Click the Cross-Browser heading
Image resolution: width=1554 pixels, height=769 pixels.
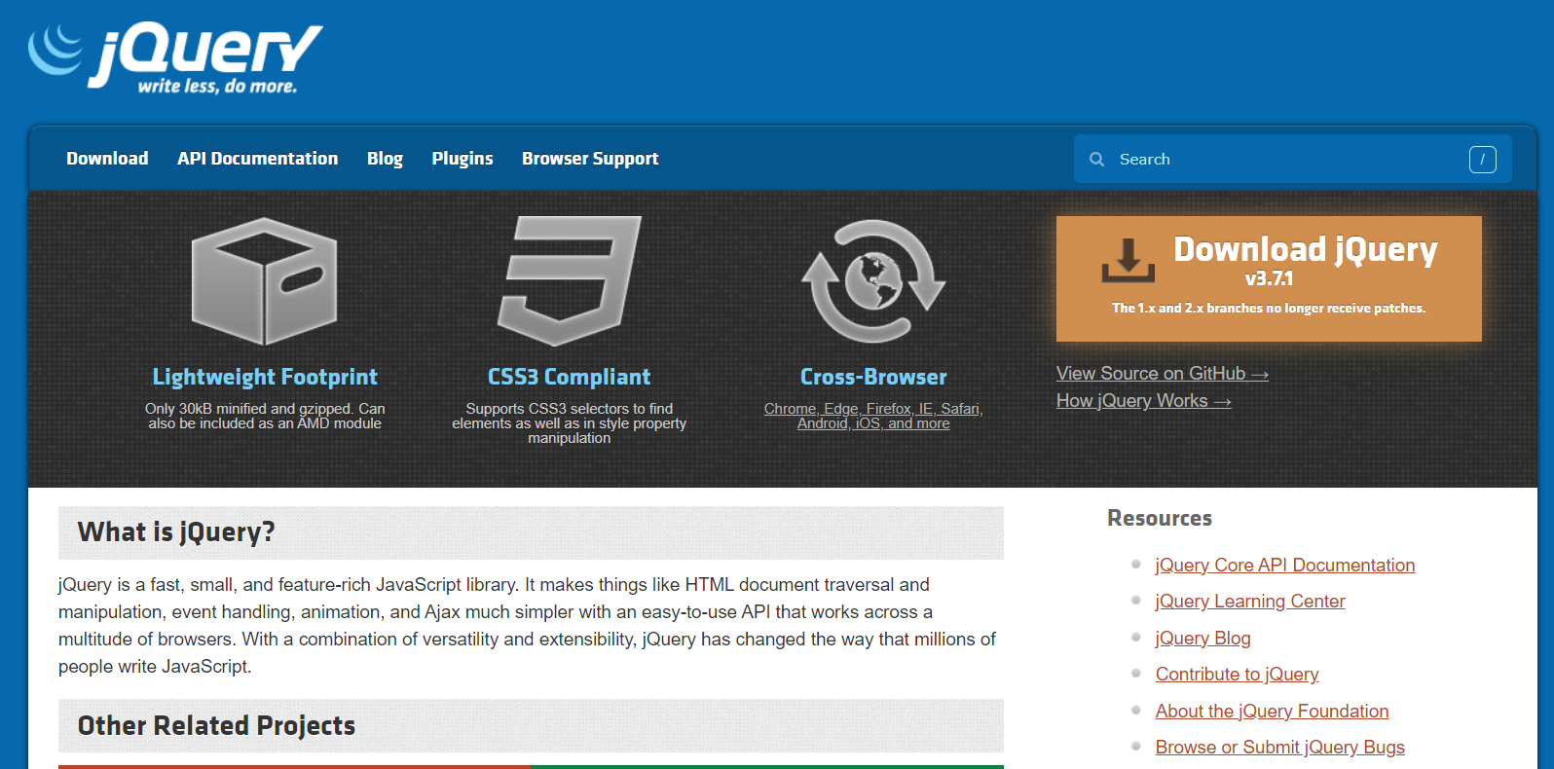tap(873, 377)
